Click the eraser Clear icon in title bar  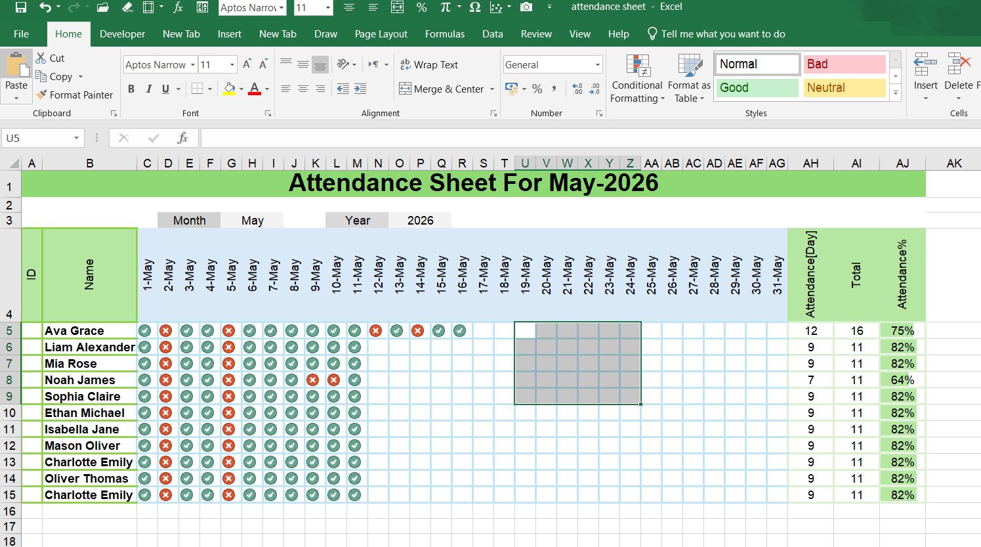128,7
